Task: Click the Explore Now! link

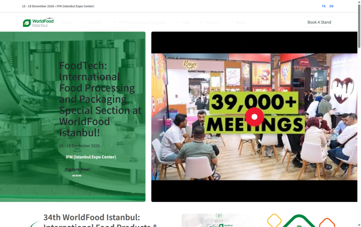Action: [x=78, y=169]
